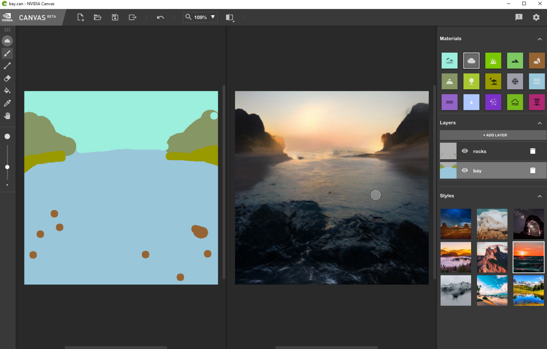Open the 109% zoom dropdown
This screenshot has height=349, width=547.
[x=213, y=17]
